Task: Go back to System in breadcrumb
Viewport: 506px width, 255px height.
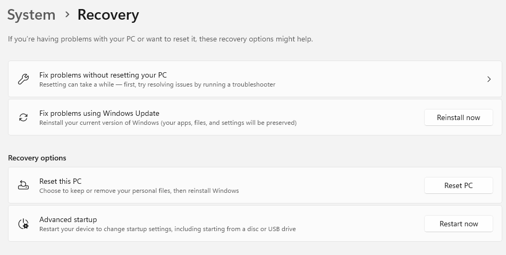Action: [31, 15]
